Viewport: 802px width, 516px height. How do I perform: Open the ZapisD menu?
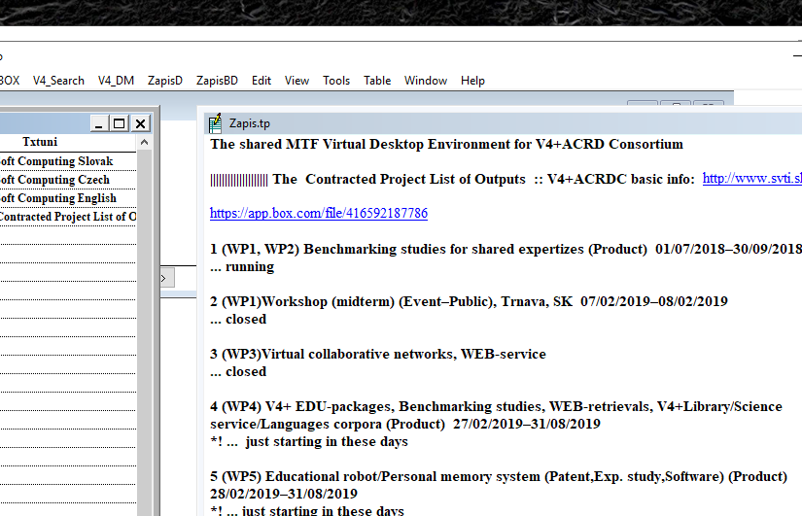pos(165,81)
